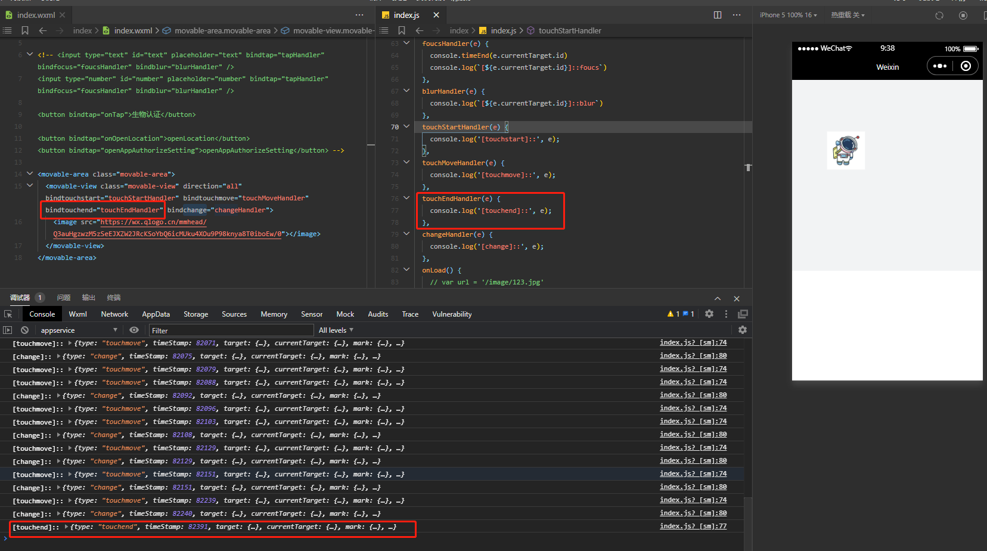Screen dimensions: 987x551
Task: Click the movable-area.movable-area breadcrumb
Action: pos(222,30)
